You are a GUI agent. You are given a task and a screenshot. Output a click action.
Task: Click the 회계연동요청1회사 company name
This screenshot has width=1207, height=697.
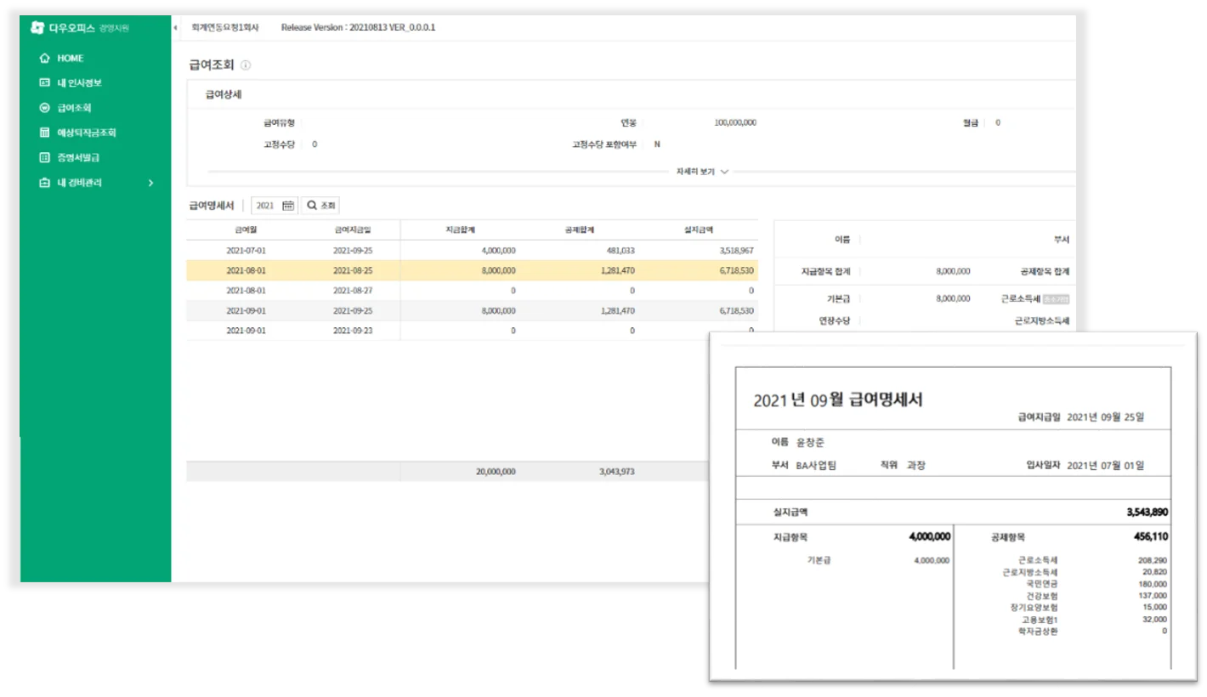point(224,28)
